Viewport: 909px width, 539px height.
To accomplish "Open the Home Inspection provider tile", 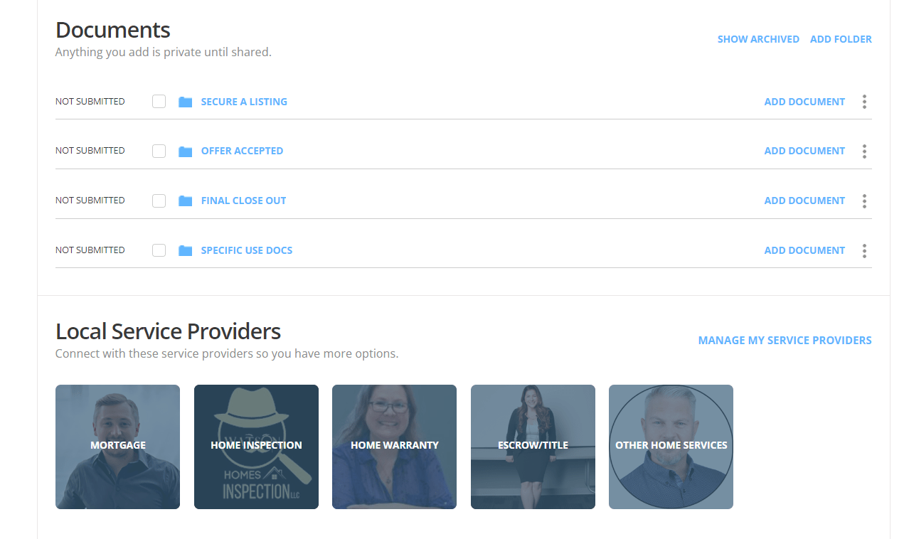I will coord(256,447).
